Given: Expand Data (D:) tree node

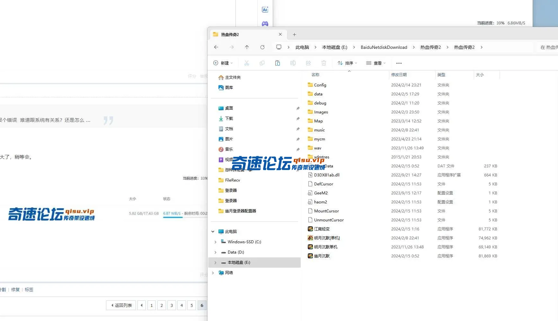Looking at the screenshot, I should point(215,252).
